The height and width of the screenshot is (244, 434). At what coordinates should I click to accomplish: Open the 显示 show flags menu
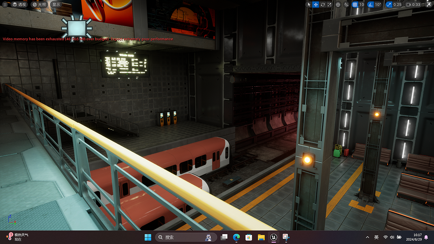click(56, 4)
